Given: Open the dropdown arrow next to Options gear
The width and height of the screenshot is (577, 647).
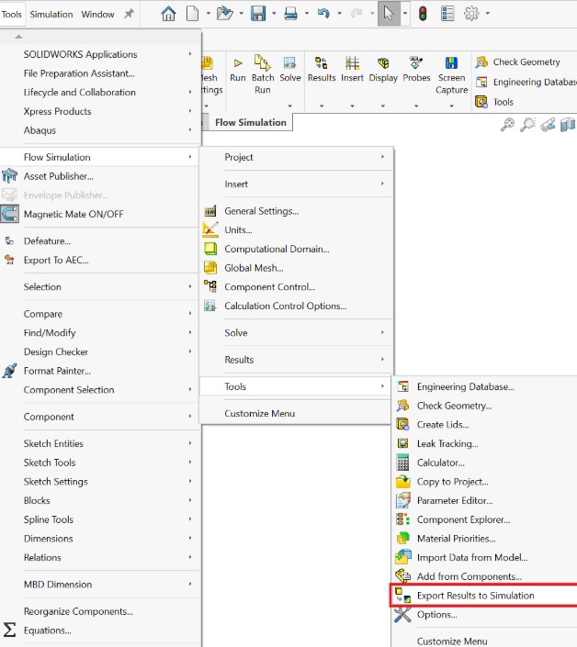Looking at the screenshot, I should coord(487,14).
